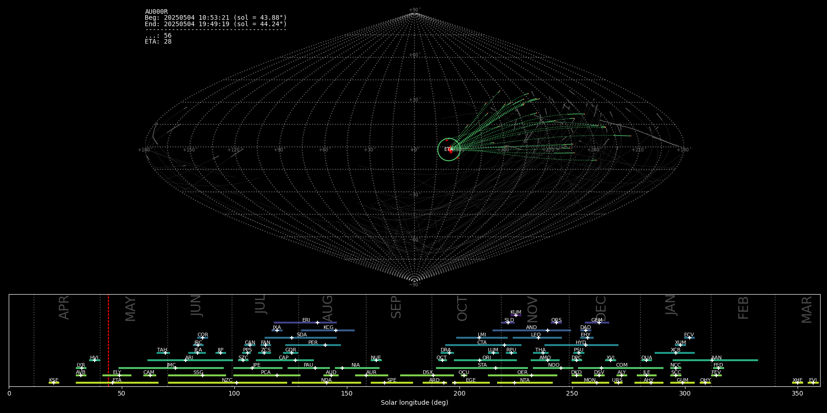Click the APR month label
The width and height of the screenshot is (827, 413).
click(x=64, y=307)
